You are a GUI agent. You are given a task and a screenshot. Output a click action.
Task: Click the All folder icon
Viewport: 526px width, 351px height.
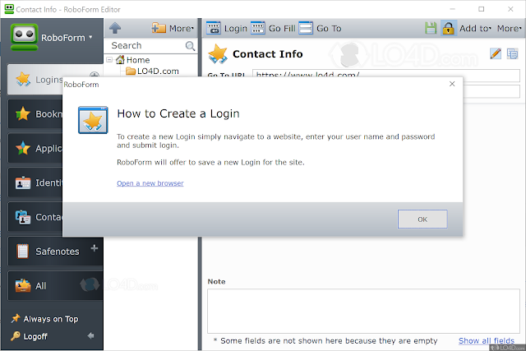coord(23,285)
